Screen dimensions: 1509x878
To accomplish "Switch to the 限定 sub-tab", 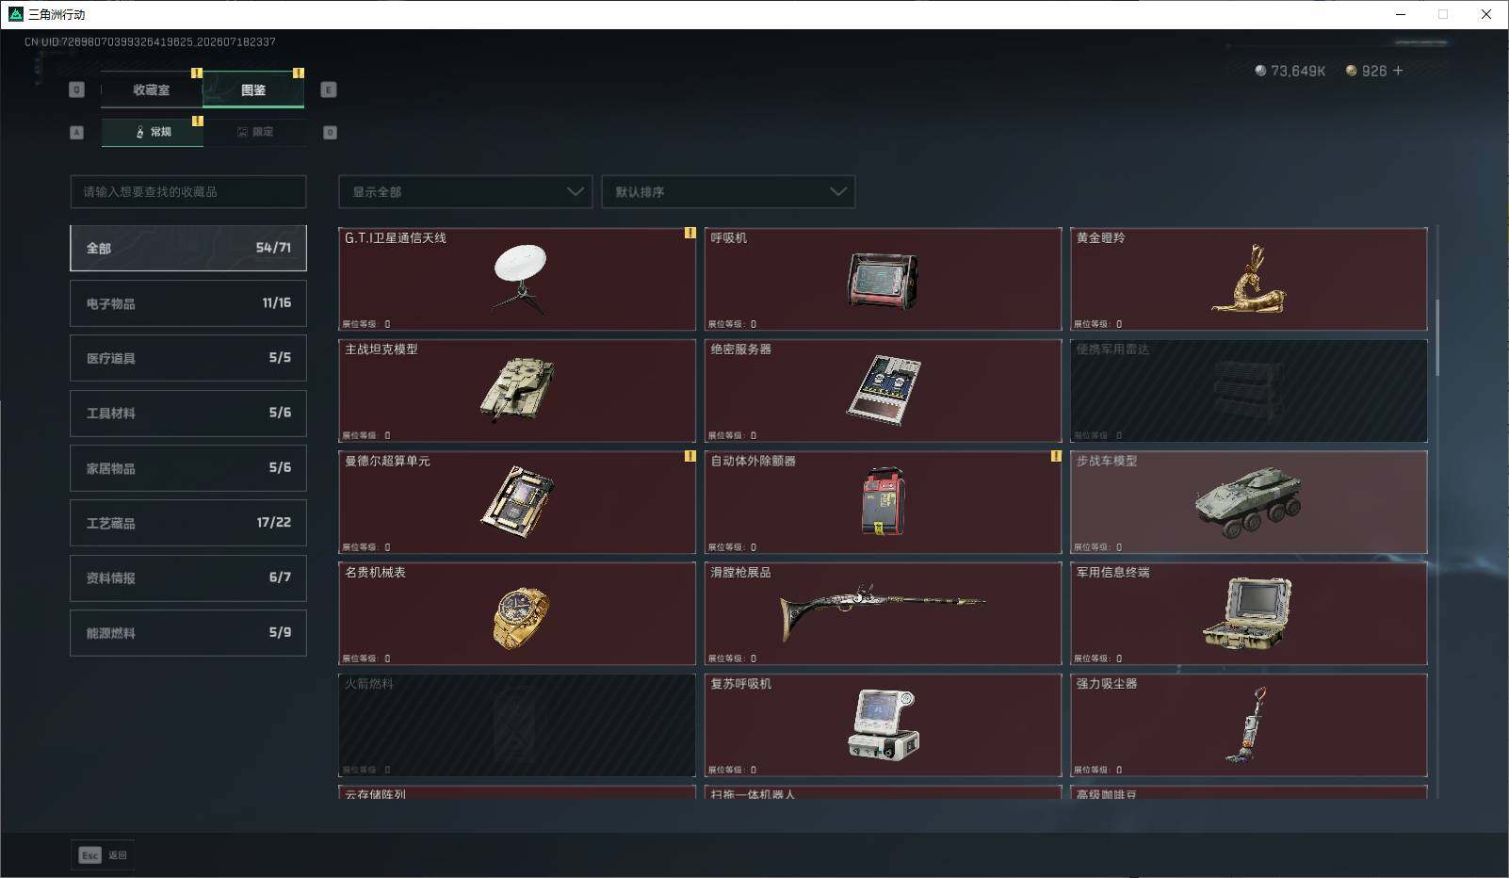I will point(254,132).
